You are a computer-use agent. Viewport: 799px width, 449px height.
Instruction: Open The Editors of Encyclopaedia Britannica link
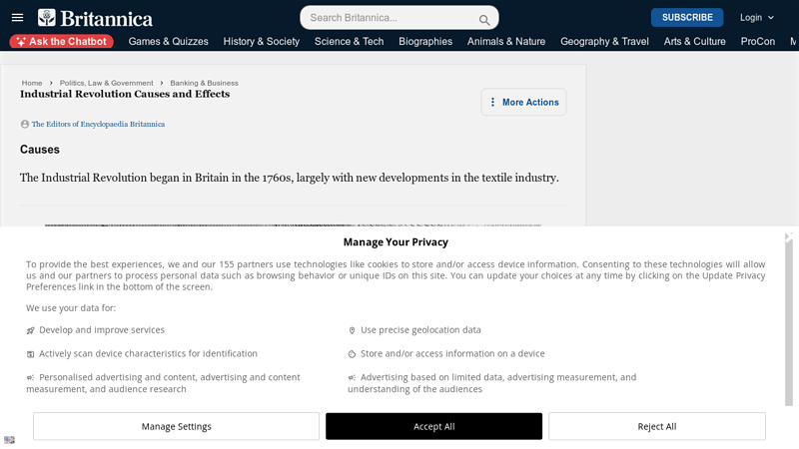98,125
